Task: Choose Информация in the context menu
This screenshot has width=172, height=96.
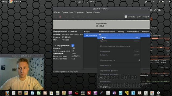Action: 119,87
